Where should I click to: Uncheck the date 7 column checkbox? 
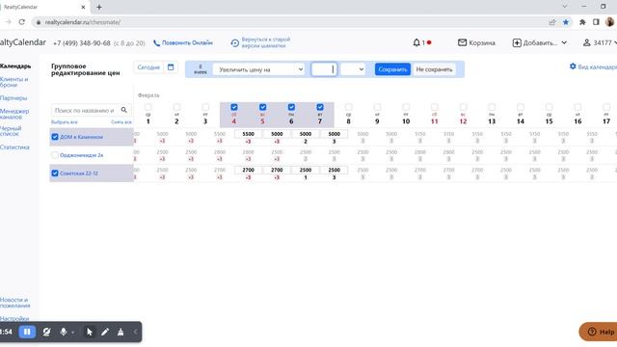[x=320, y=107]
